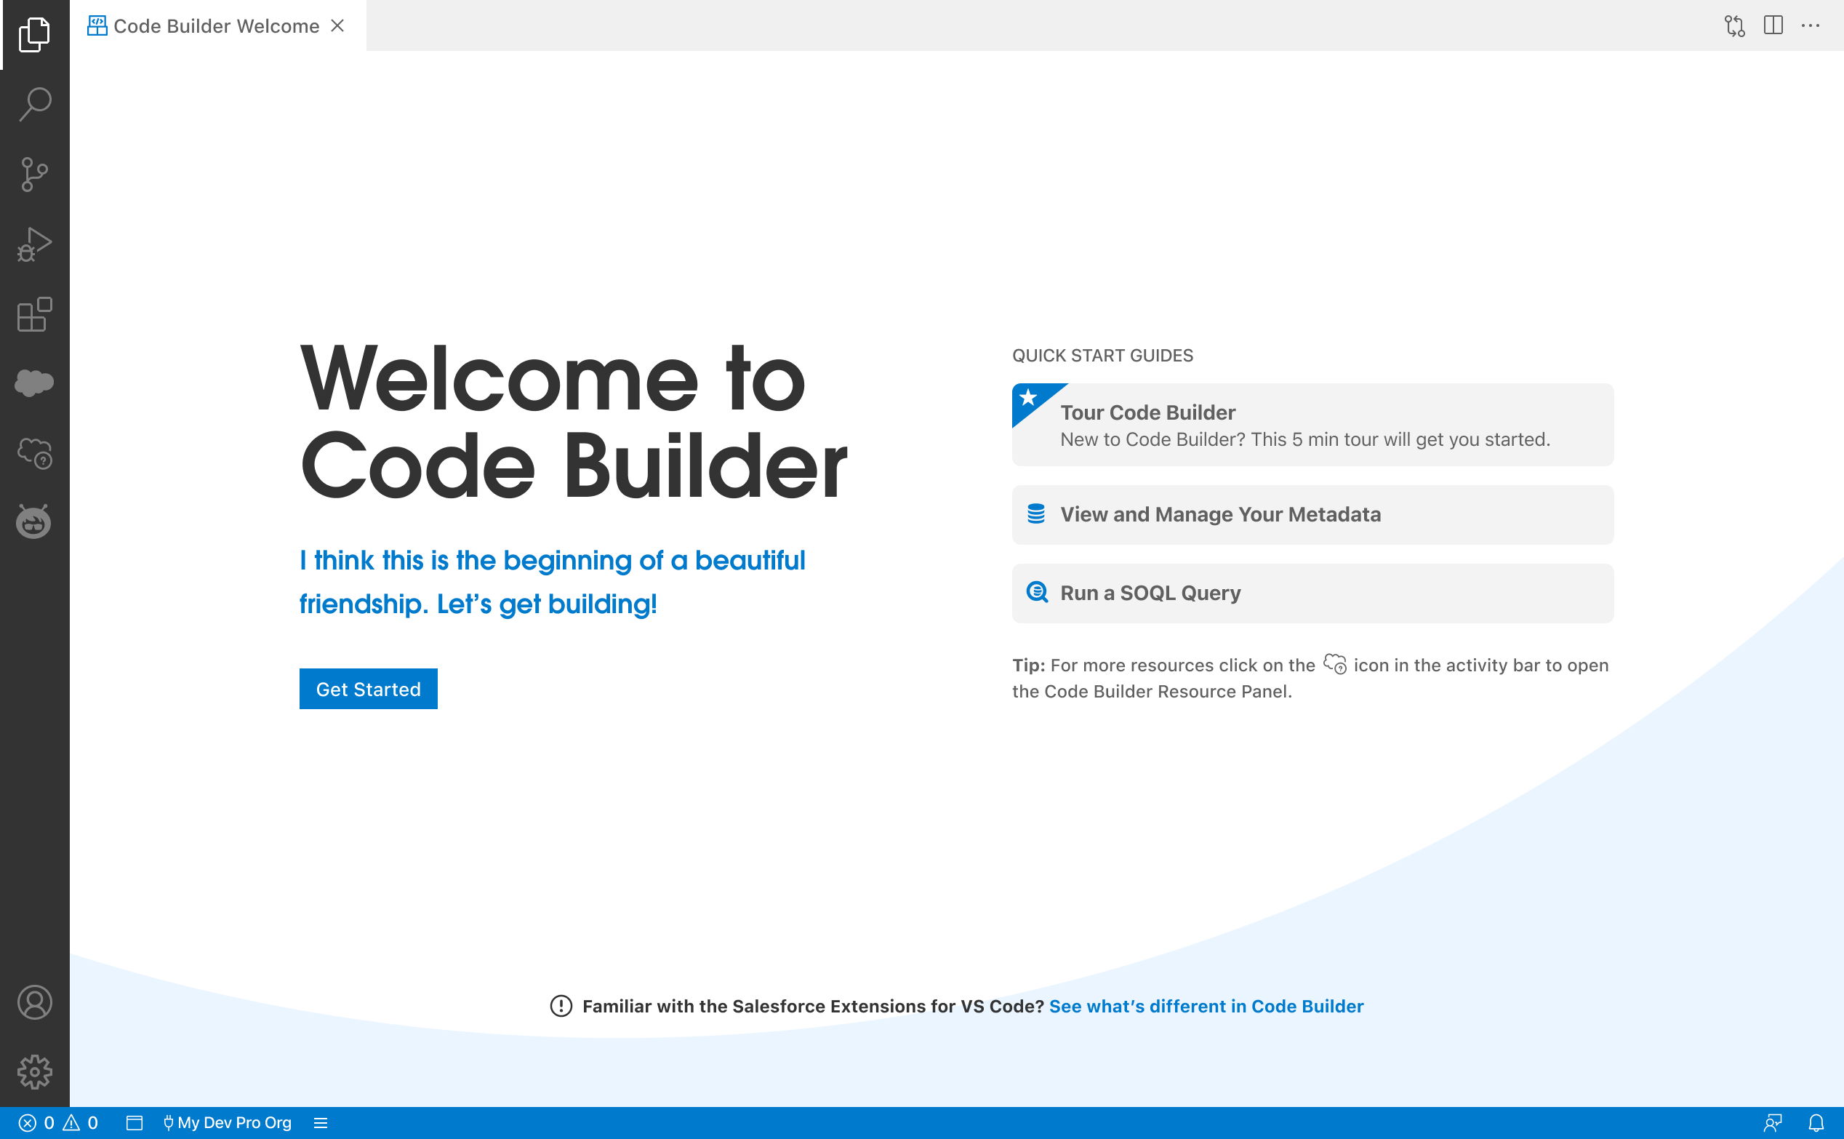
Task: Click the SOQL query magnifier icon
Action: 1037,592
